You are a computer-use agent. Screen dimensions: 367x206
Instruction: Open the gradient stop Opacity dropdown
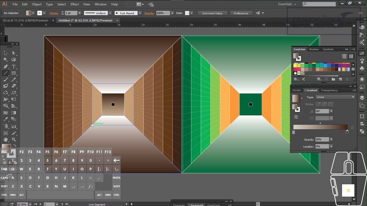pos(331,139)
